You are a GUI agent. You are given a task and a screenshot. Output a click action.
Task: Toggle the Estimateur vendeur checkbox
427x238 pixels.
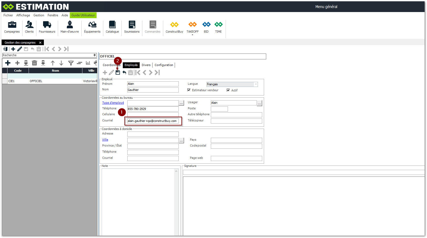(x=189, y=90)
